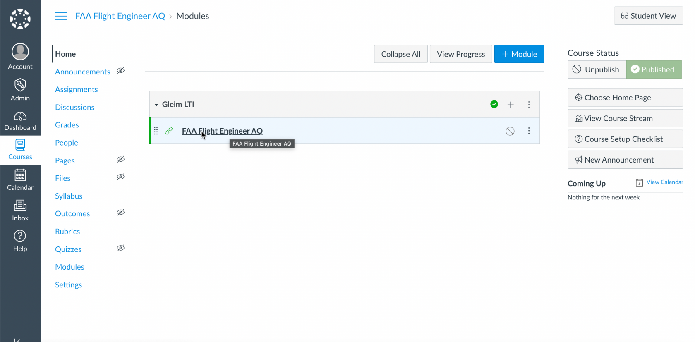Click the View Calendar link
695x342 pixels.
(665, 182)
